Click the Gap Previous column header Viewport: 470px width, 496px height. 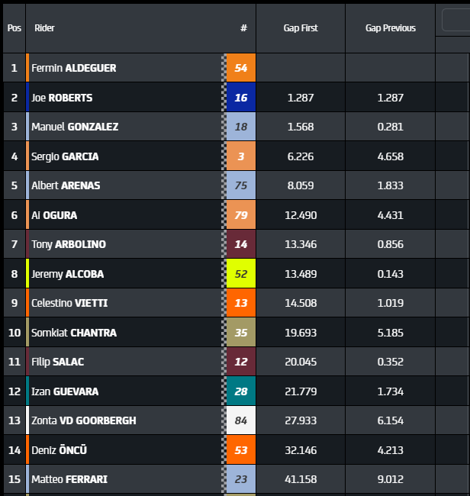[391, 28]
